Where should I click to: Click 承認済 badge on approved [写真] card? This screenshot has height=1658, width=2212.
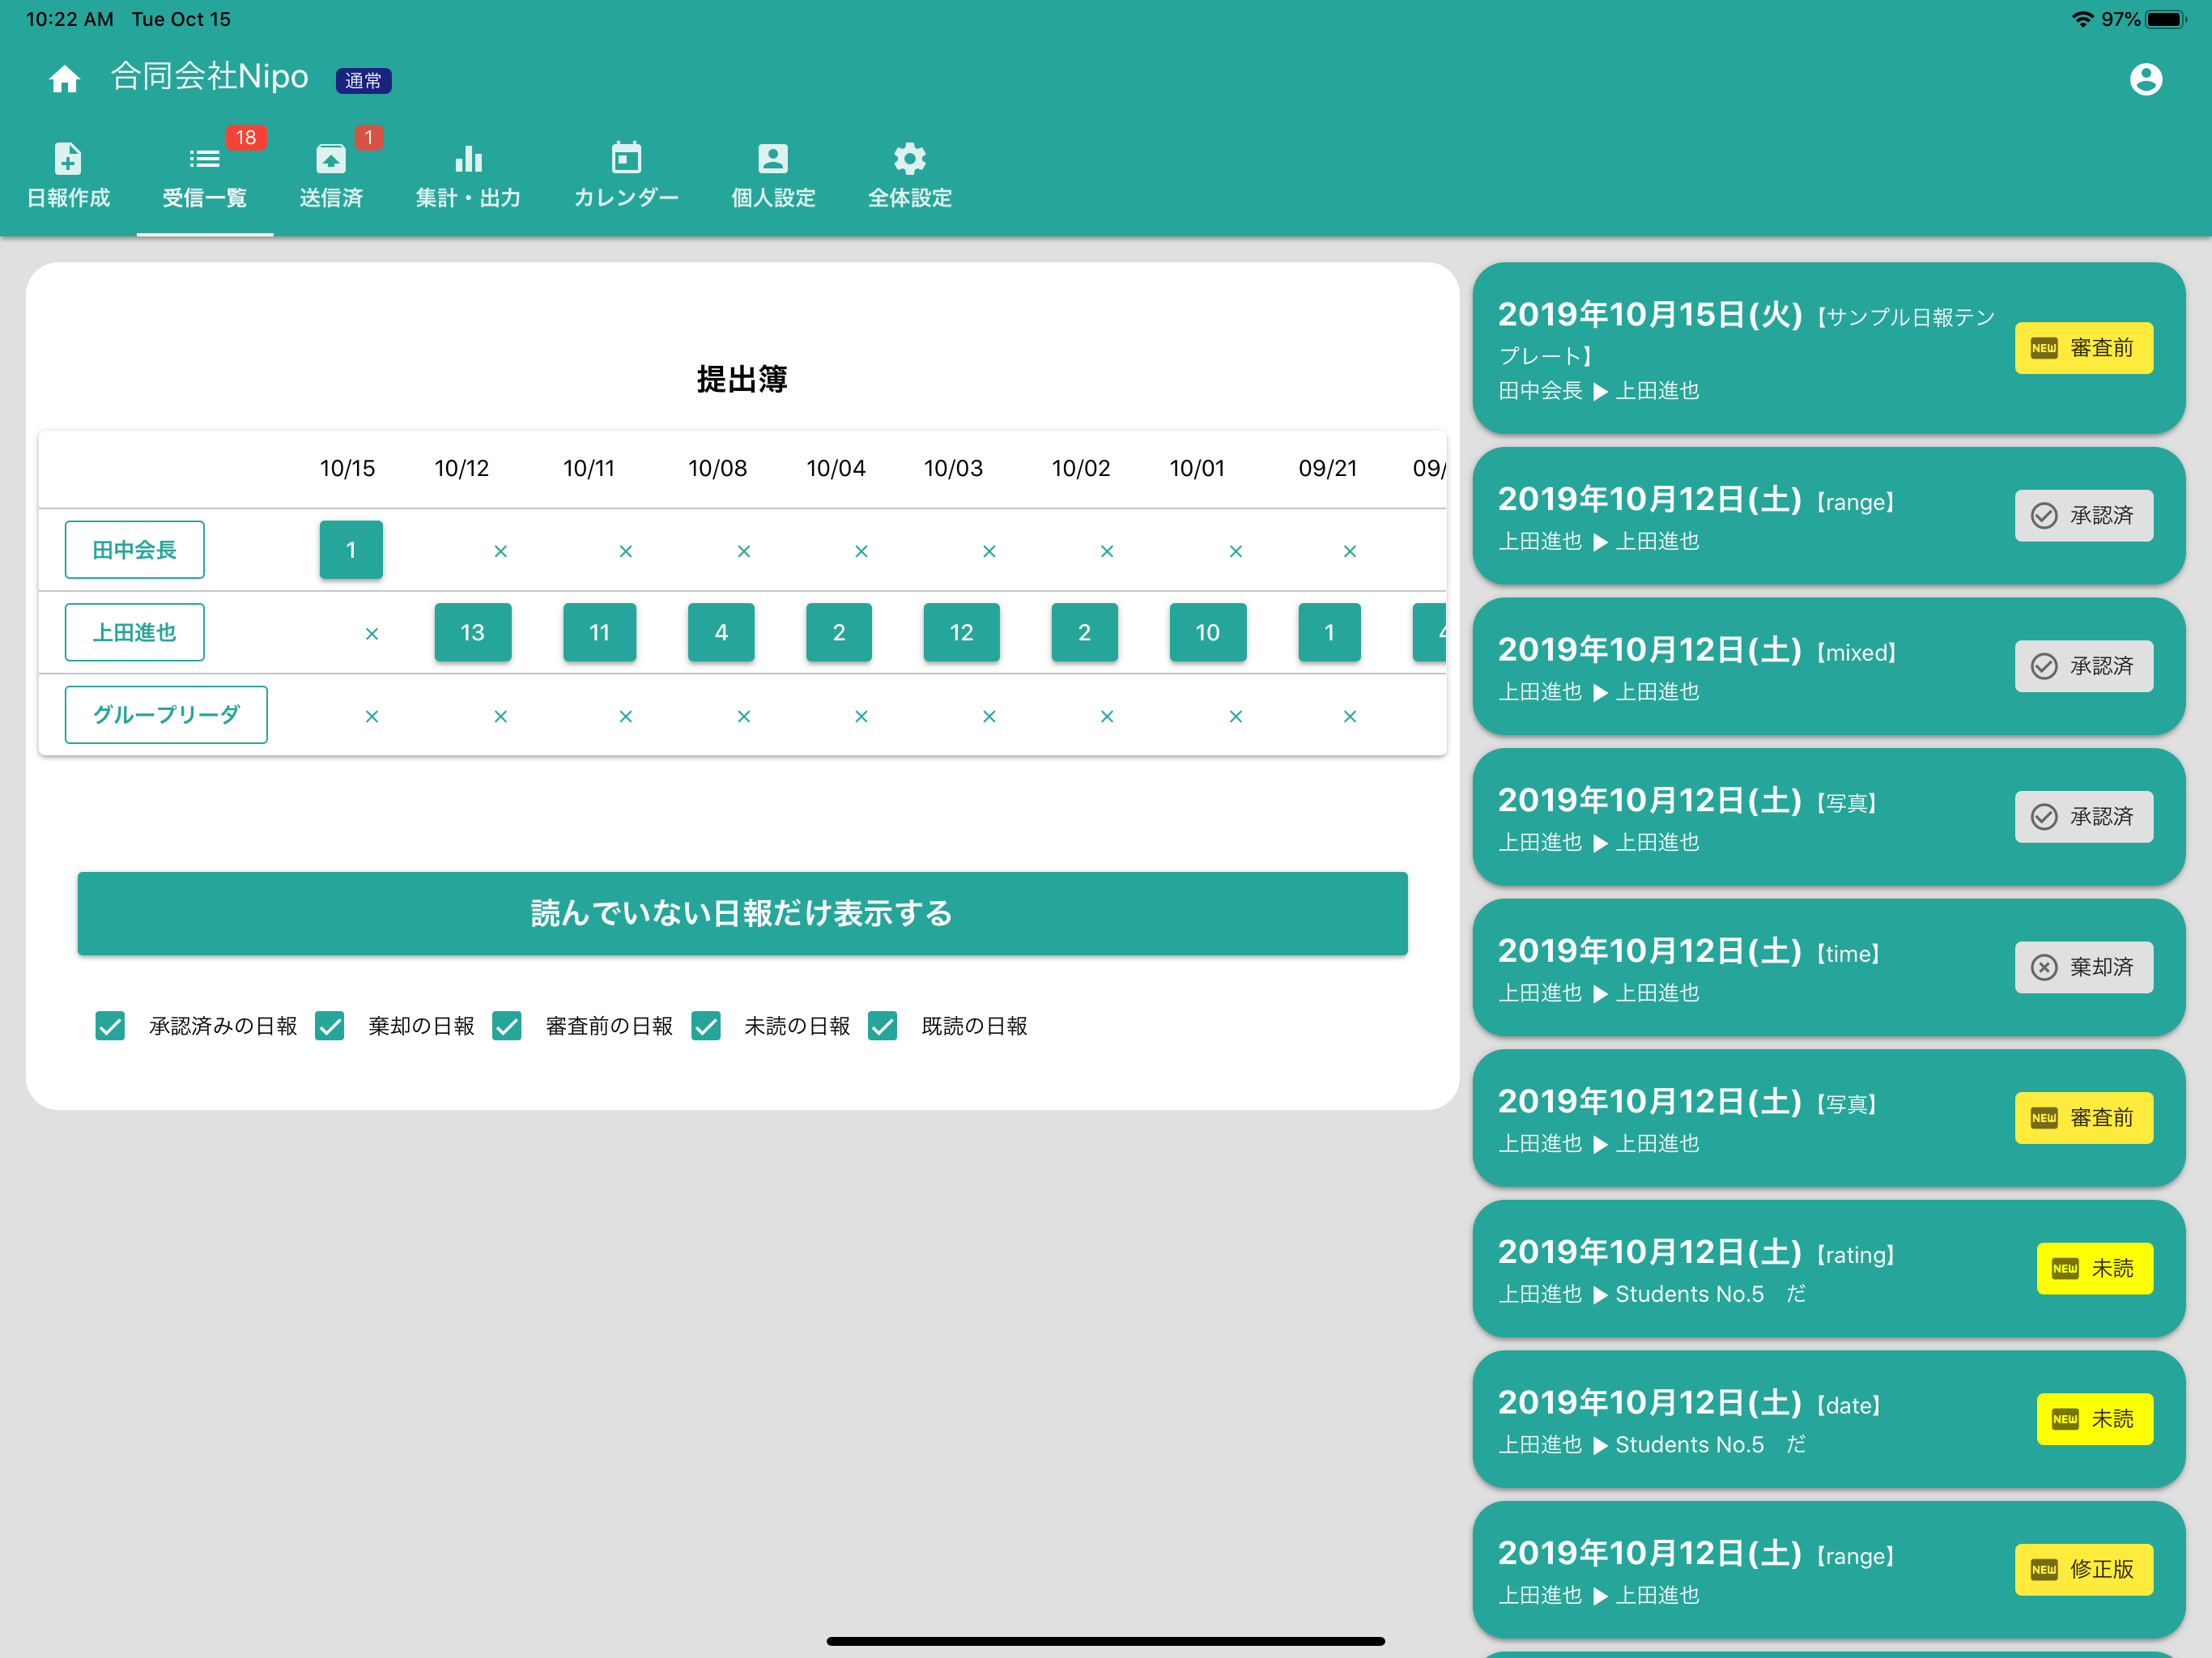click(x=2084, y=817)
